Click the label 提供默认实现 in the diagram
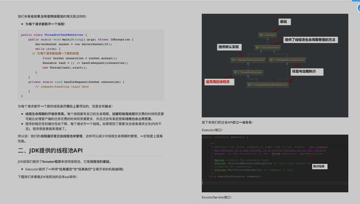This screenshot has width=360, height=204. 229,47
